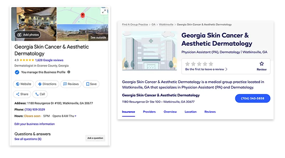Select the Location tab
The height and width of the screenshot is (158, 285).
tap(191, 112)
